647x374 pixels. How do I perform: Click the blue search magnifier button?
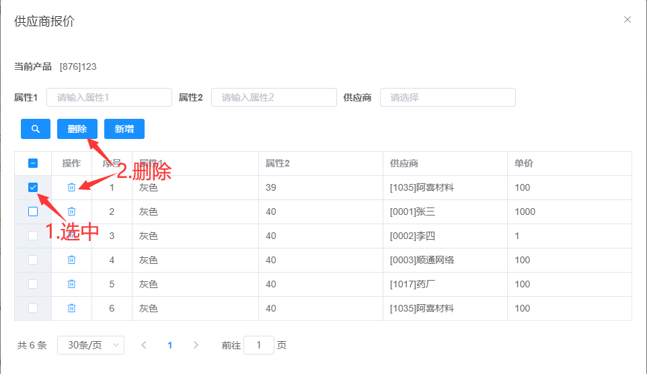tap(36, 129)
